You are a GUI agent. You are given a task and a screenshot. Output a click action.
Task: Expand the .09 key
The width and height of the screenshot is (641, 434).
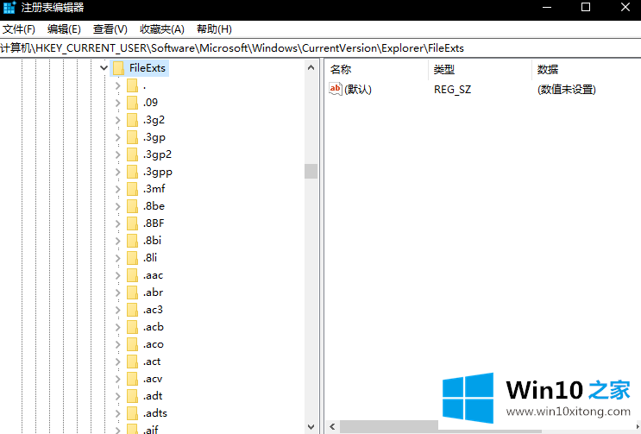point(117,103)
